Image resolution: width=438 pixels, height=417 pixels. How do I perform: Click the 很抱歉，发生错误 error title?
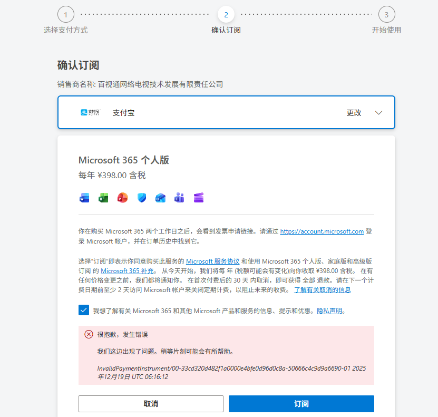click(x=122, y=335)
